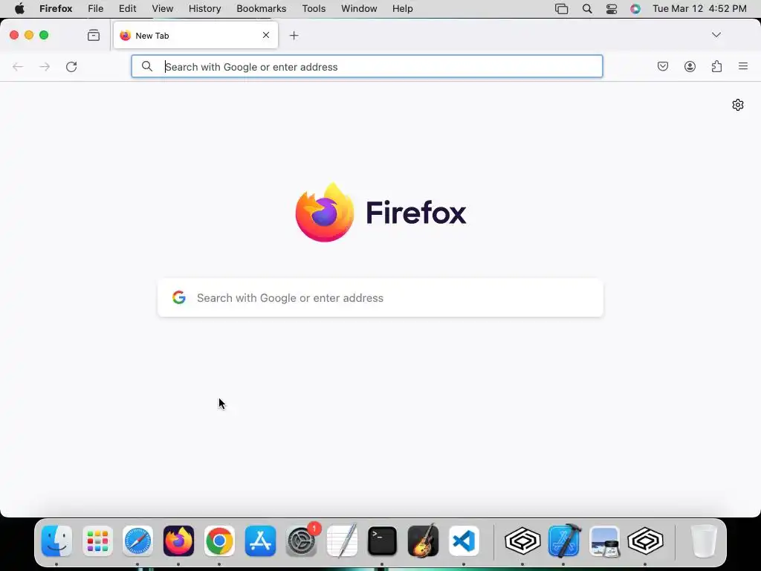Screen dimensions: 761x571
Task: Click the Firefox icon in the Dock
Action: (x=178, y=541)
